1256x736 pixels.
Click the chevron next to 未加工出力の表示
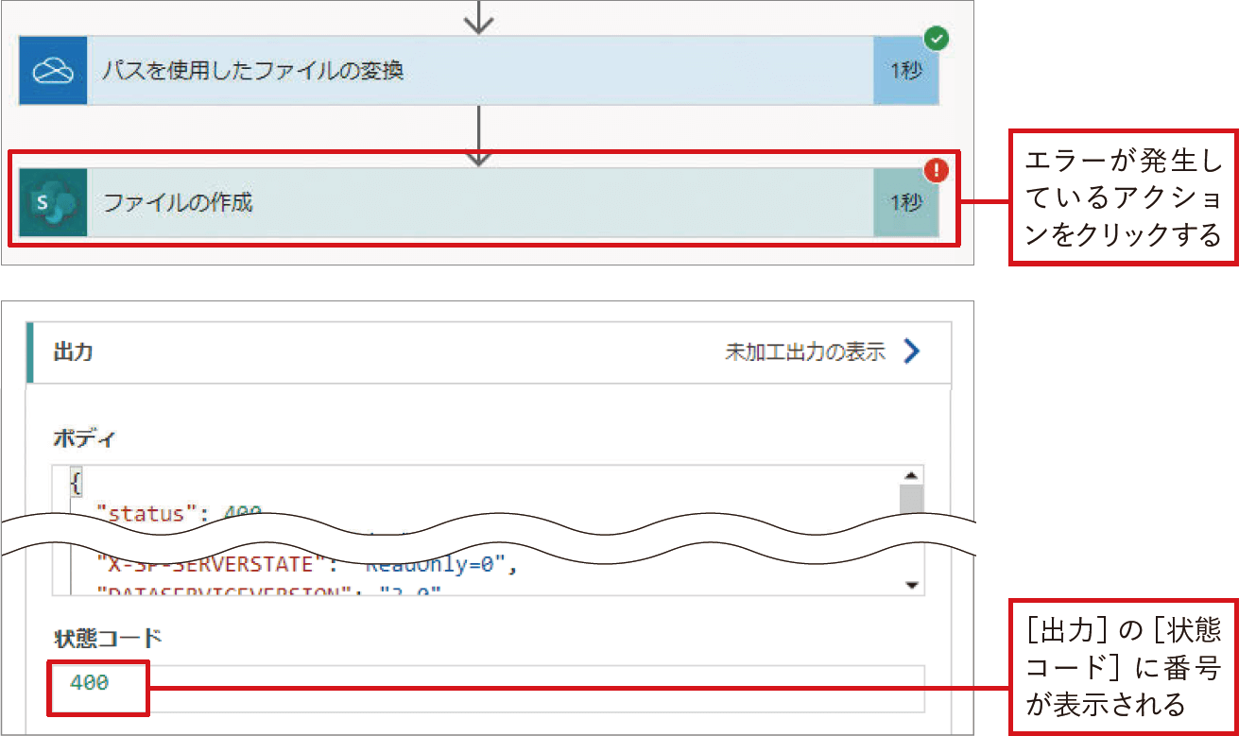(912, 352)
